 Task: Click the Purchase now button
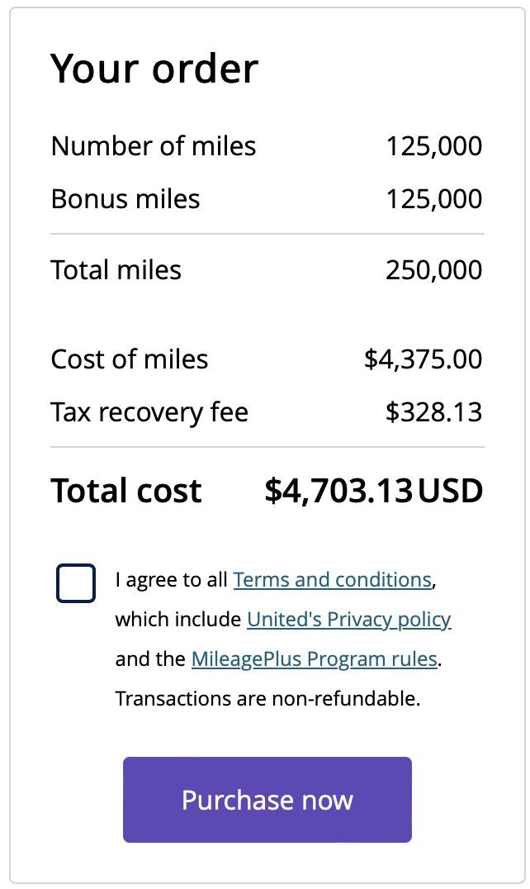click(267, 800)
